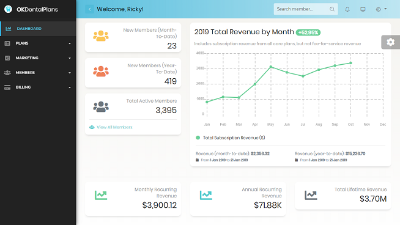Click the May data point on revenue chart
Image resolution: width=400 pixels, height=225 pixels.
point(271,67)
